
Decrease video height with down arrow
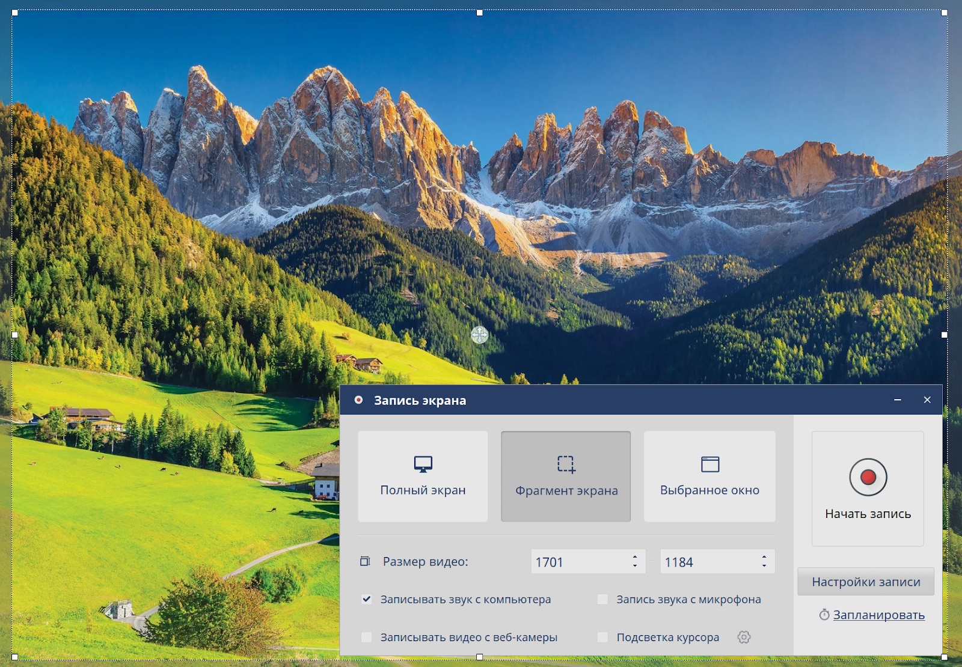click(x=764, y=566)
